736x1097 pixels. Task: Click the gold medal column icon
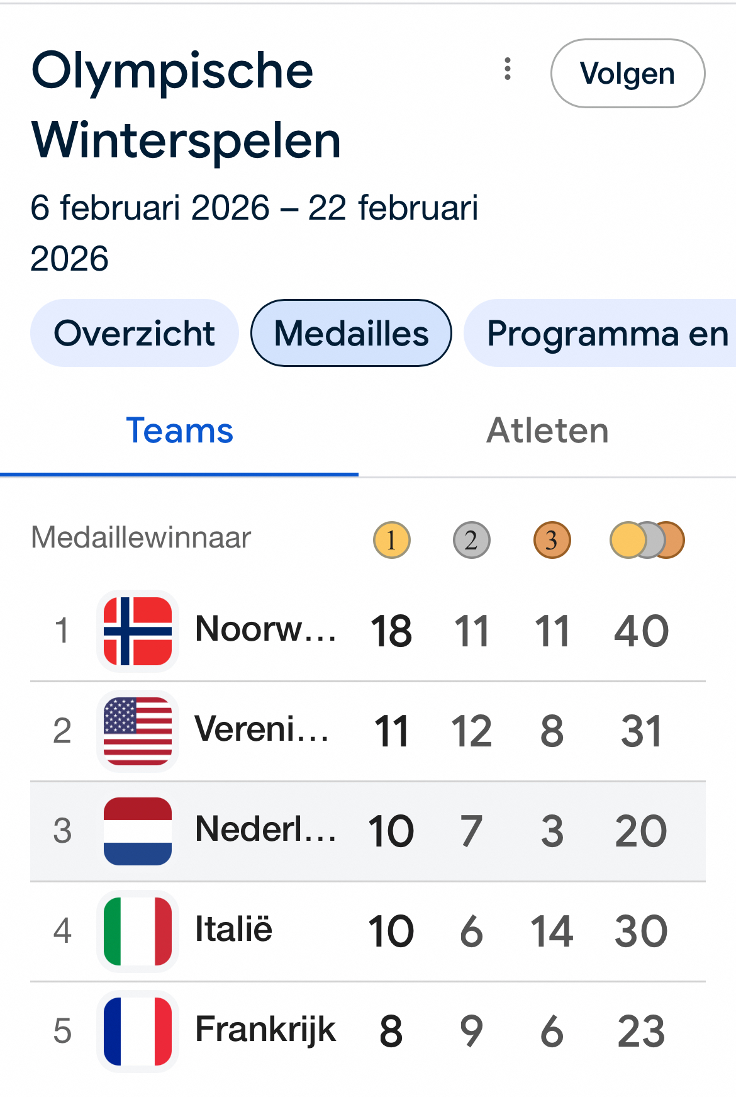[x=391, y=540]
